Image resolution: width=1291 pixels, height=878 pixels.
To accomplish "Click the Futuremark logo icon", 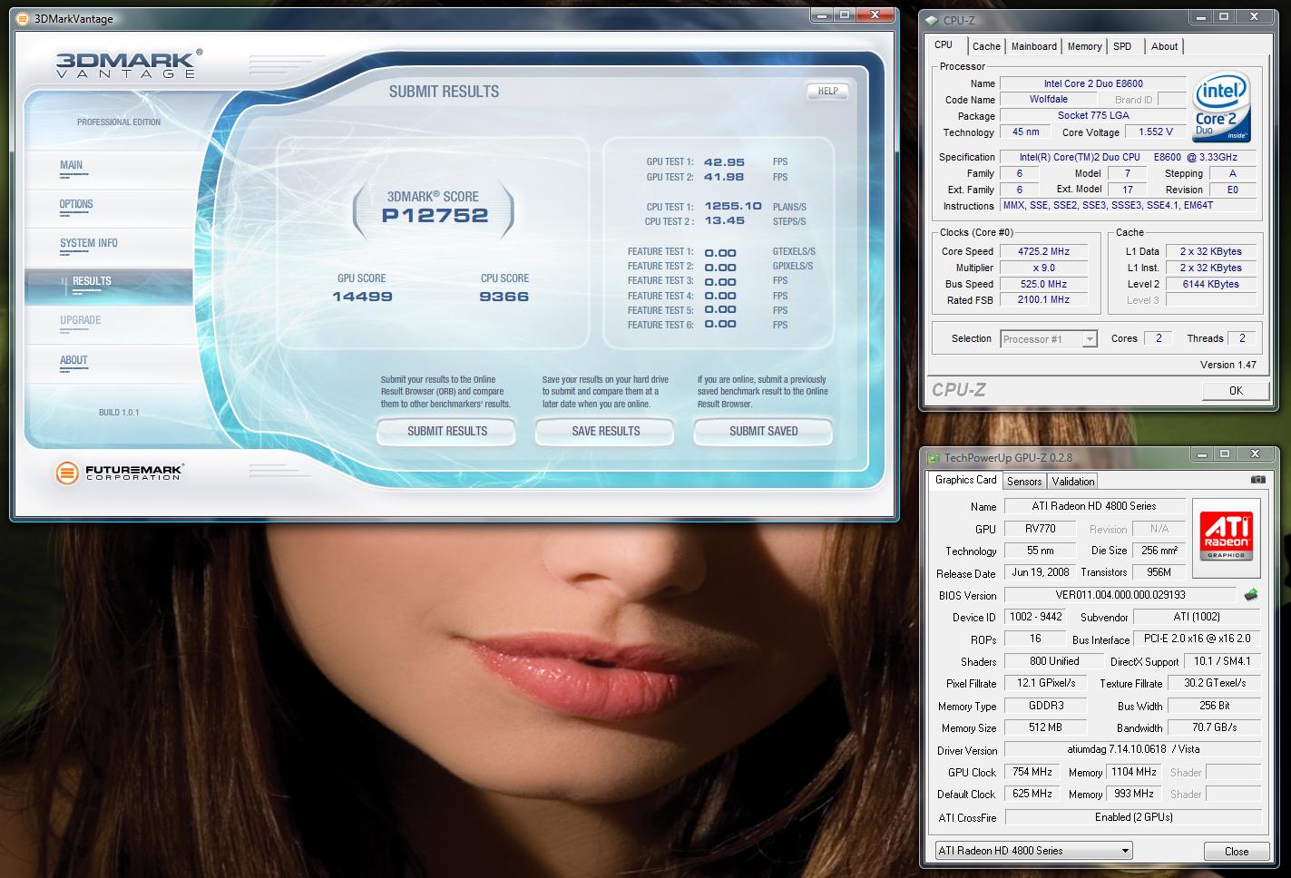I will tap(66, 473).
